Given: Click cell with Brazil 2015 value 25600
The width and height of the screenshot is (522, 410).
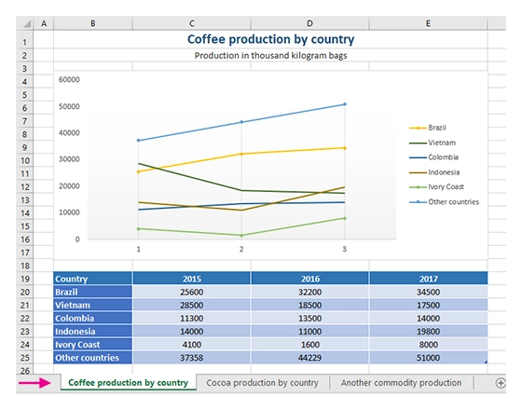Looking at the screenshot, I should pyautogui.click(x=191, y=292).
